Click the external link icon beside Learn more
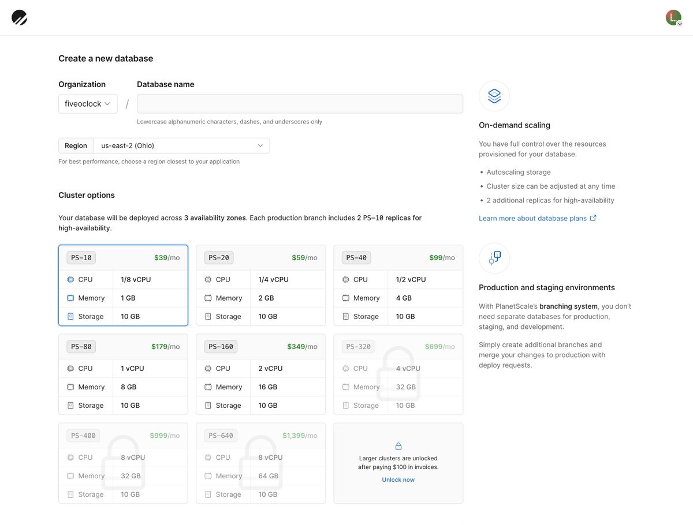Screen dimensions: 693x525 tap(593, 218)
